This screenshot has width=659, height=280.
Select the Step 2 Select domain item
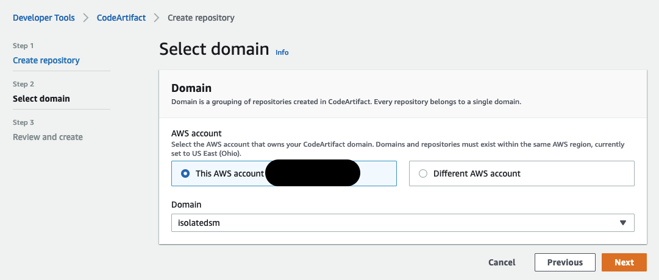pos(41,99)
